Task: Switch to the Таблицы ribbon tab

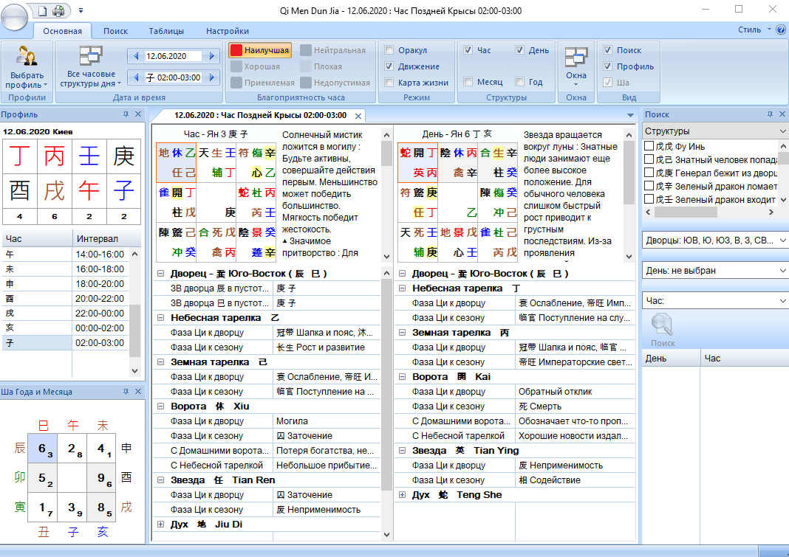Action: pyautogui.click(x=166, y=31)
